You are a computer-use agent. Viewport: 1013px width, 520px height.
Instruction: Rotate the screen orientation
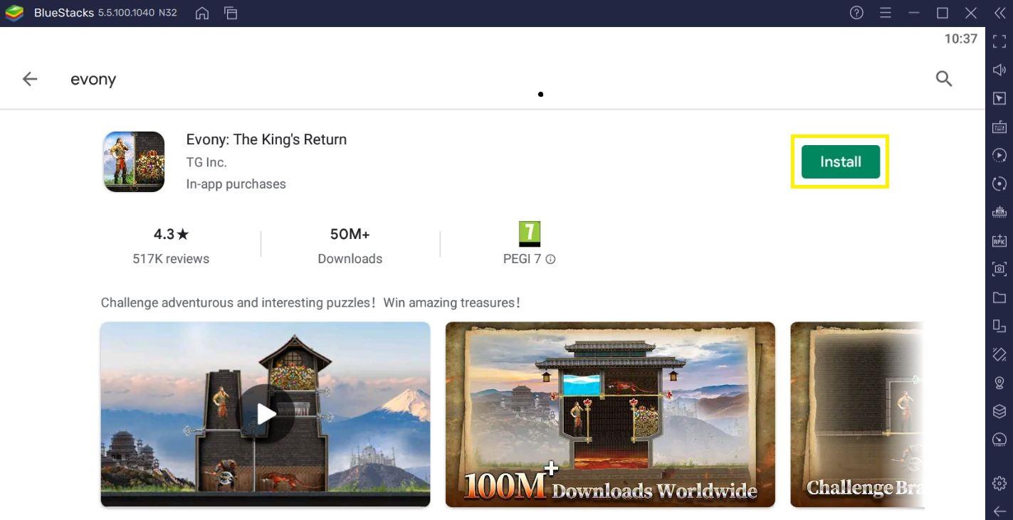click(x=999, y=183)
